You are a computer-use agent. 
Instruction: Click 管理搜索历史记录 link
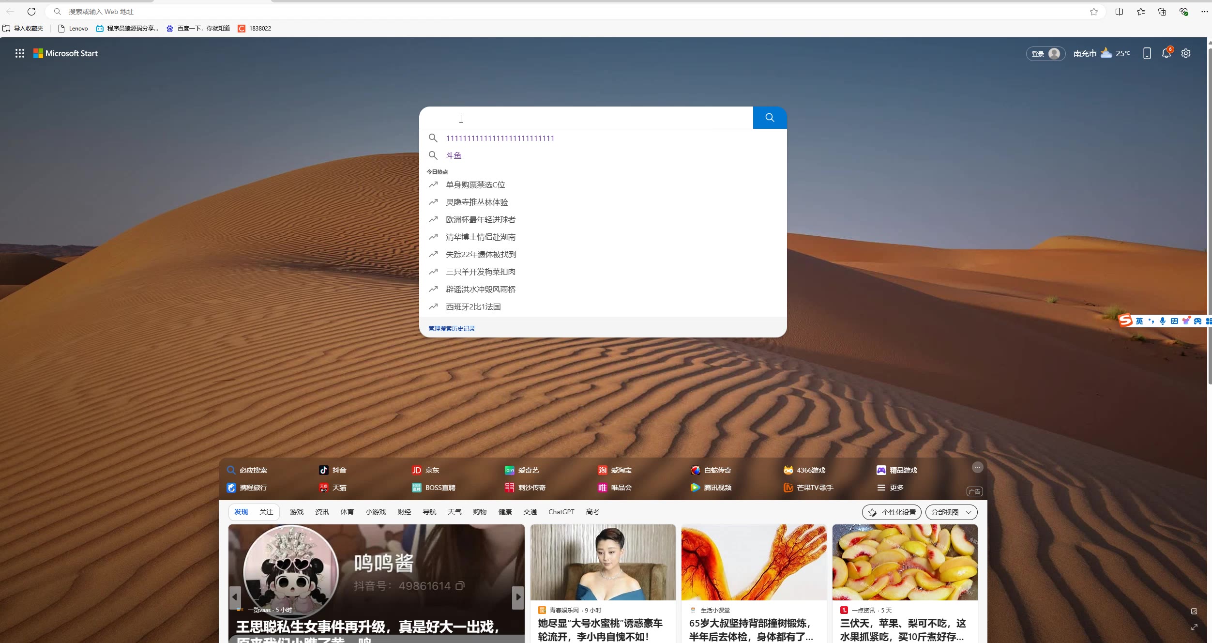[452, 328]
